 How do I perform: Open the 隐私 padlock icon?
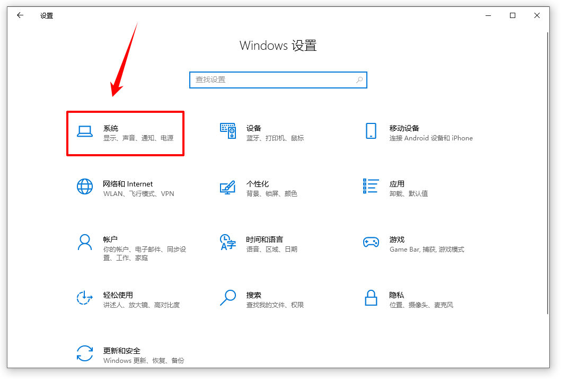371,298
